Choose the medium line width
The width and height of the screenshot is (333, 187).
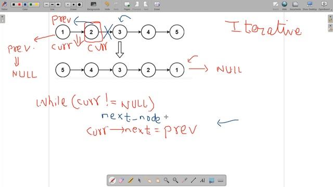[52, 5]
